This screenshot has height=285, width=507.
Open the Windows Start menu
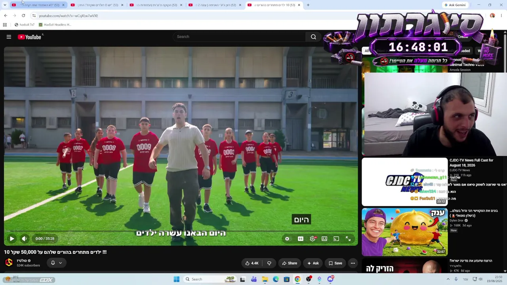(177, 279)
